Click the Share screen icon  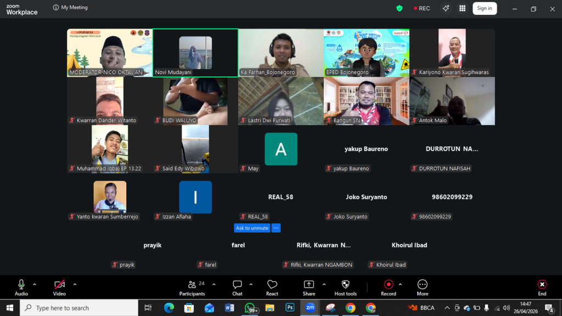coord(309,287)
